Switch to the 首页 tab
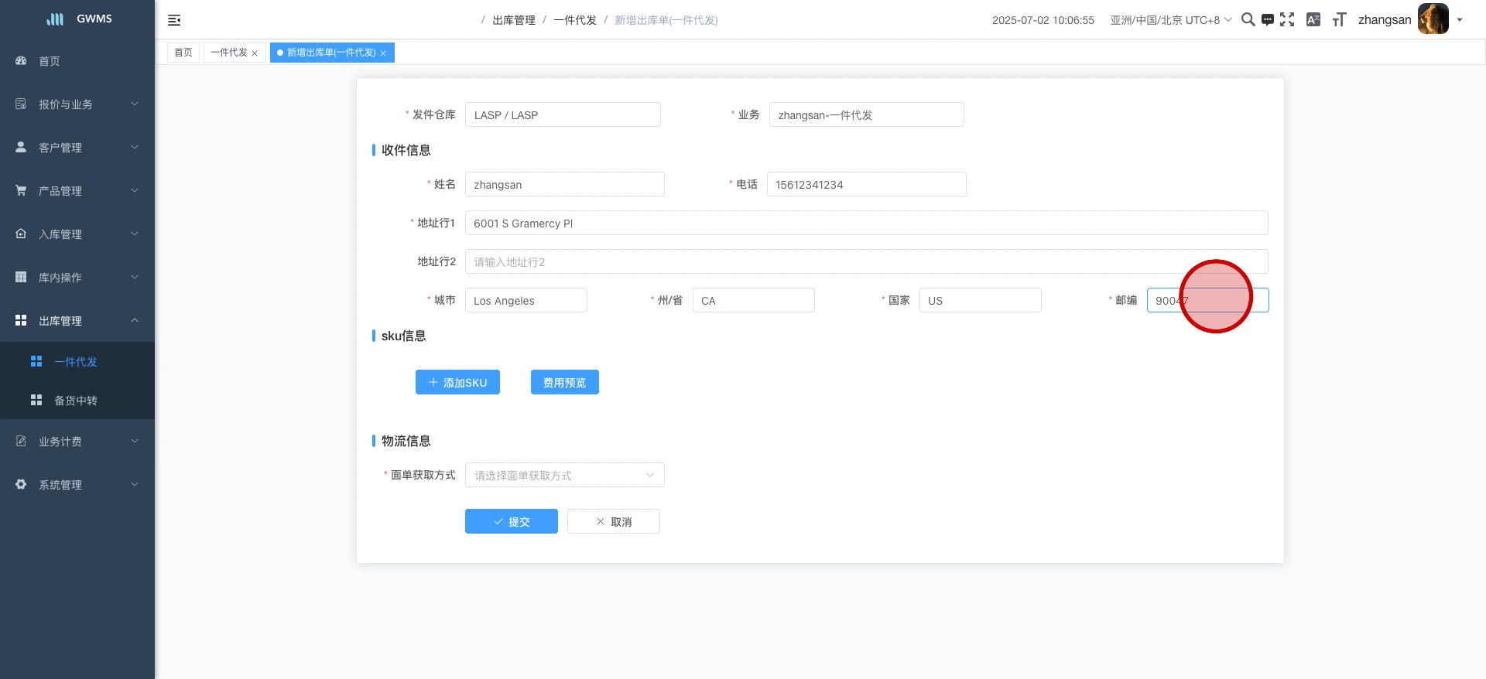The height and width of the screenshot is (679, 1486). coord(183,53)
